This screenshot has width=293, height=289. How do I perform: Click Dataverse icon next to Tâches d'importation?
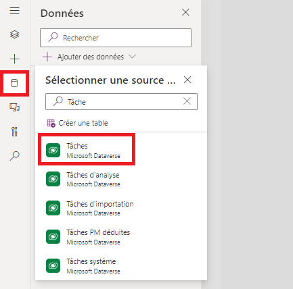53,208
